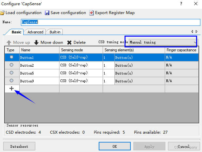The height and width of the screenshot is (152, 202).
Task: Click the Cancel button
Action: pyautogui.click(x=184, y=146)
